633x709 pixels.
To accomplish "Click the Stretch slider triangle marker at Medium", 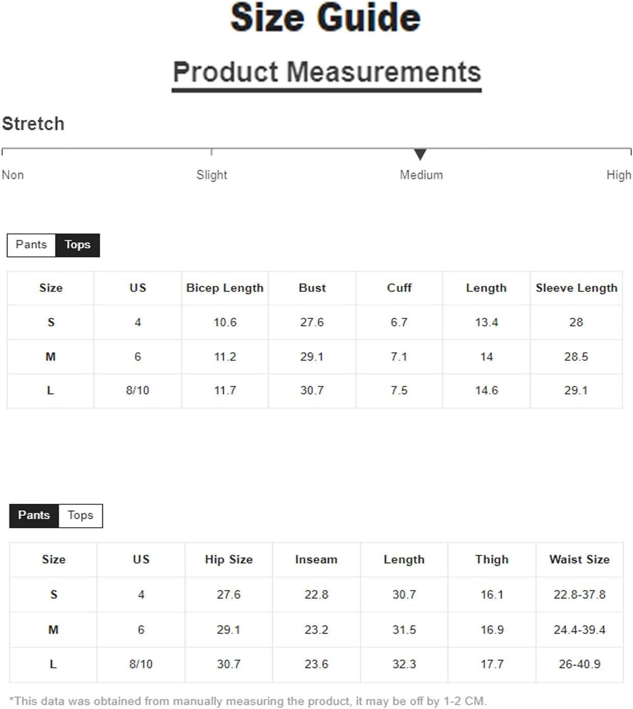I will pos(420,154).
